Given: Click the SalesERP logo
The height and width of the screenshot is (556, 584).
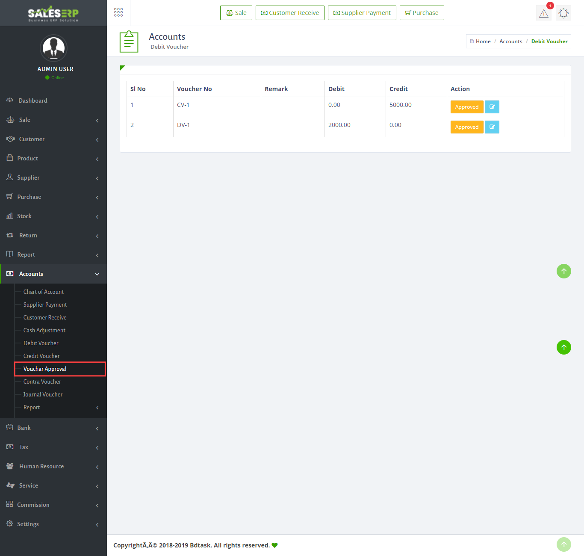Looking at the screenshot, I should (x=53, y=13).
